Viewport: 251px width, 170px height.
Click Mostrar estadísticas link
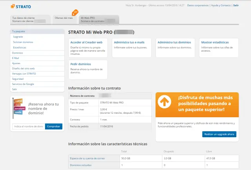coord(215,42)
